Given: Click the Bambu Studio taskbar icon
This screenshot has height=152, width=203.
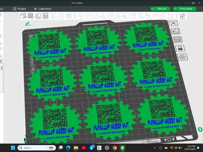Looking at the screenshot, I should point(122,148).
